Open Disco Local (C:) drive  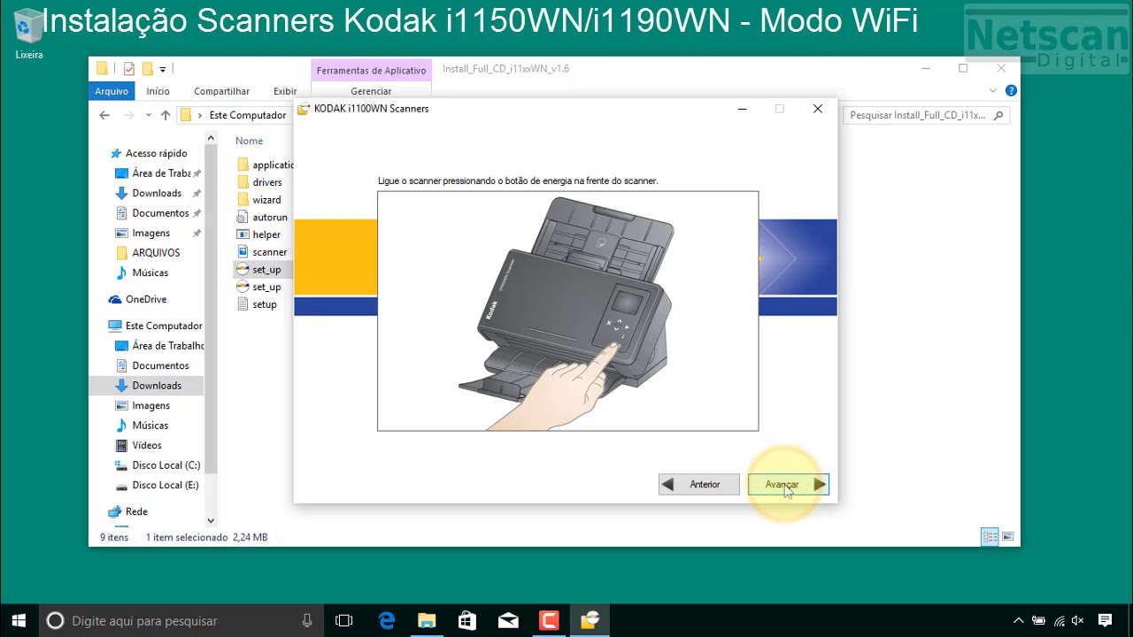coord(166,465)
